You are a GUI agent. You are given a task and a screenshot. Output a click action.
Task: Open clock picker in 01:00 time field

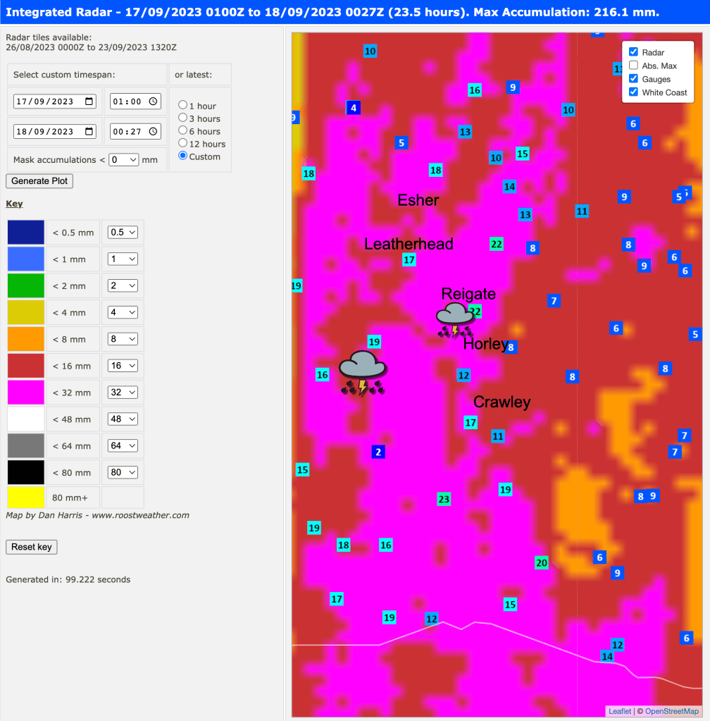pos(154,101)
